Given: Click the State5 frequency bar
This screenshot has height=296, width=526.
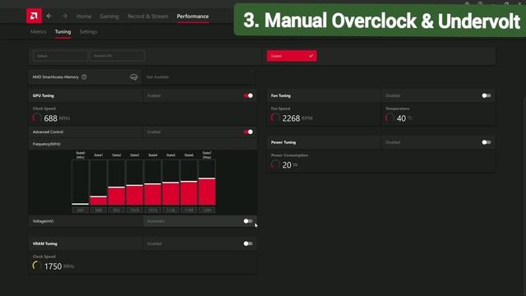Looking at the screenshot, I should point(171,183).
